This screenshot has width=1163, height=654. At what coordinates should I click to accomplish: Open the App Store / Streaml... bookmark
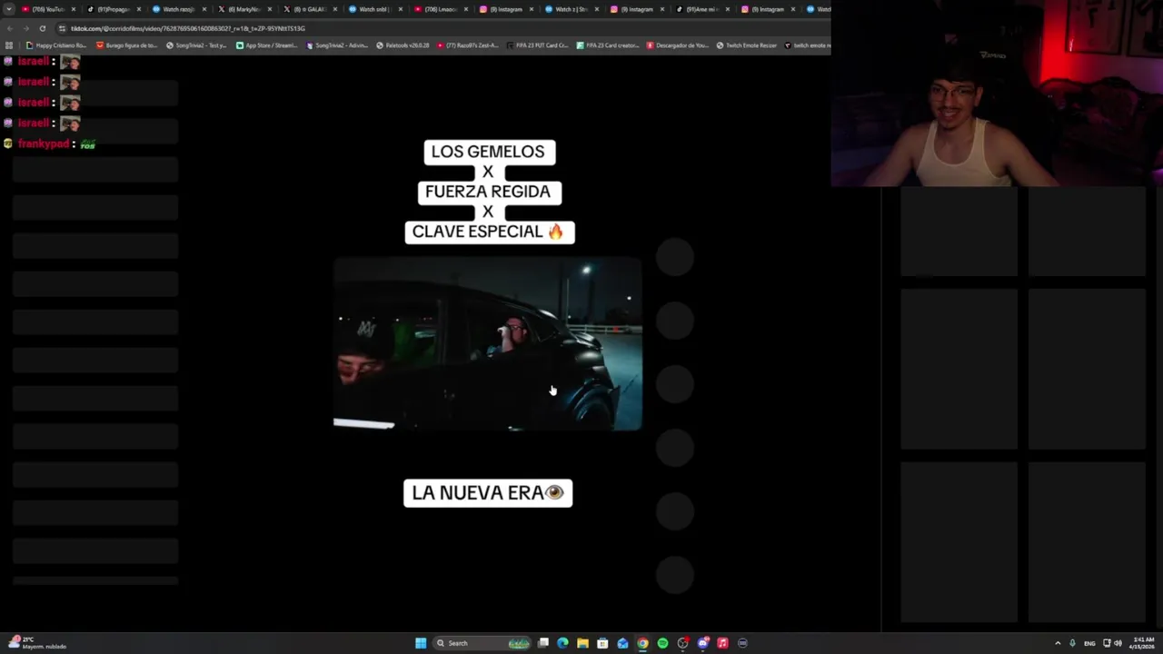pos(267,45)
